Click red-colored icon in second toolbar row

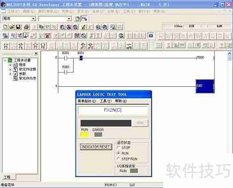click(x=48, y=35)
